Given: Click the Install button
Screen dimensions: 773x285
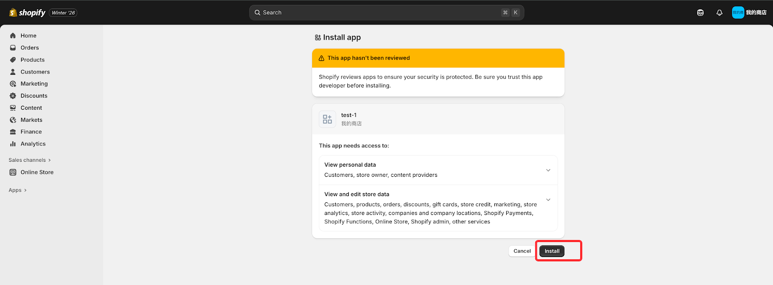Looking at the screenshot, I should point(552,251).
